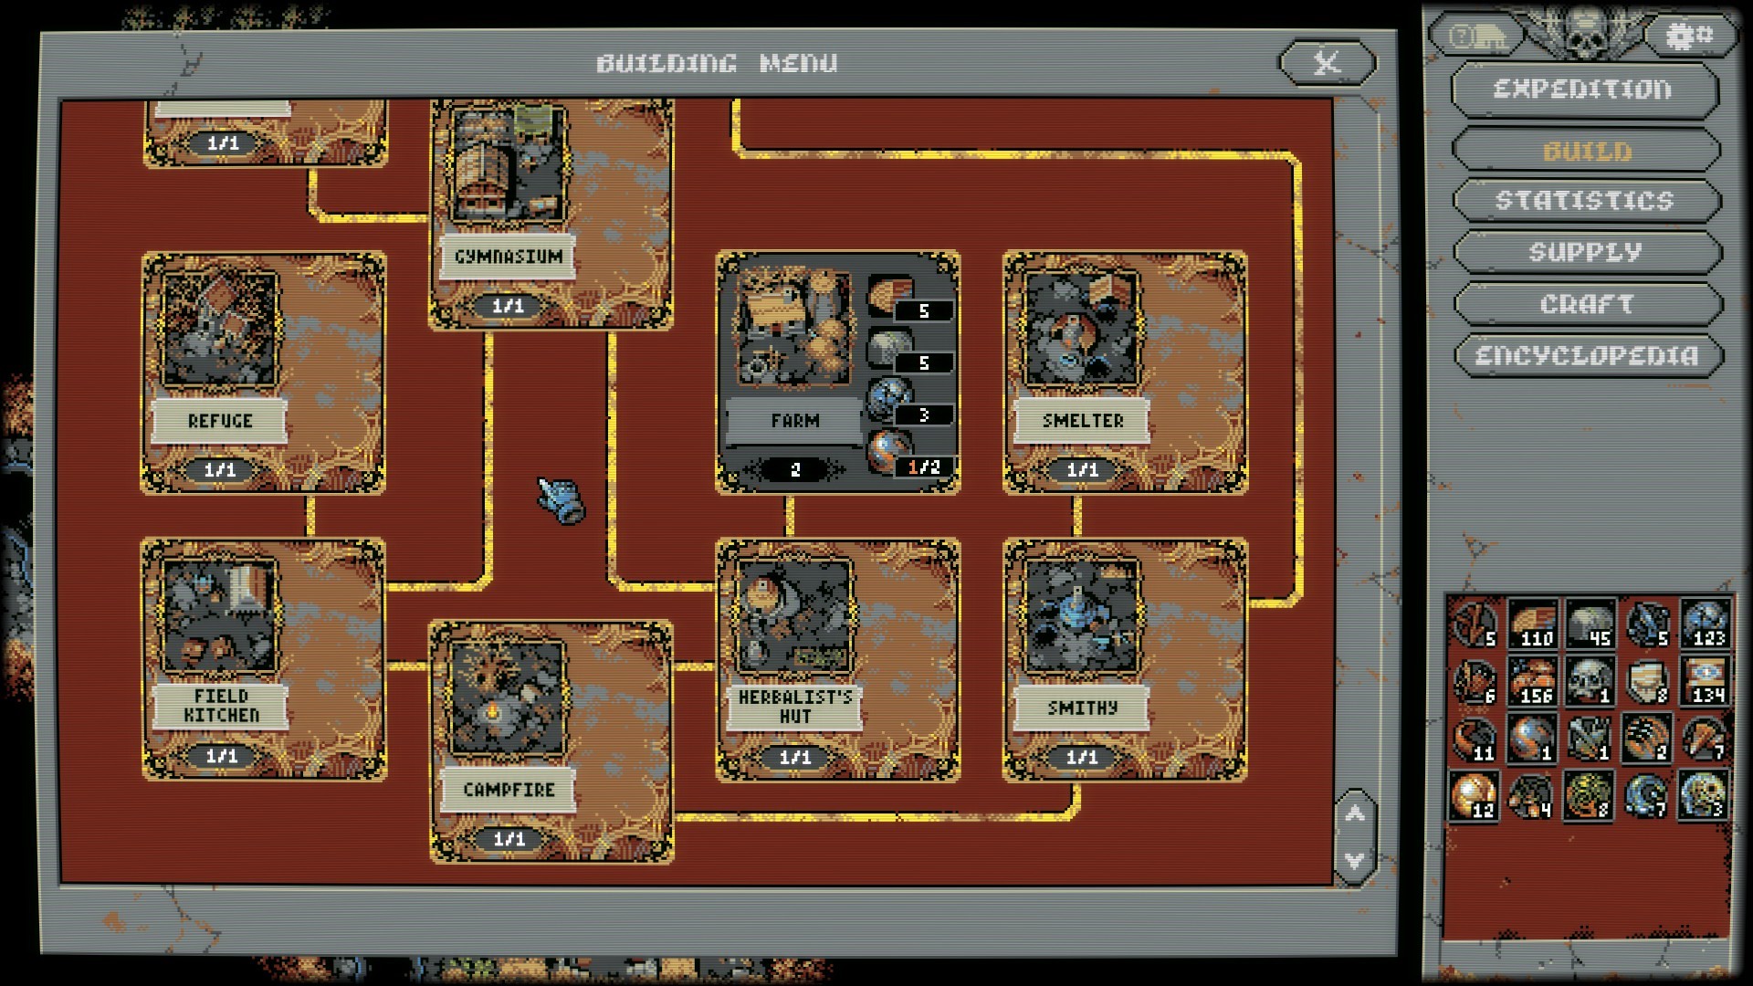The image size is (1753, 986).
Task: Select the Farm building card
Action: [x=791, y=372]
